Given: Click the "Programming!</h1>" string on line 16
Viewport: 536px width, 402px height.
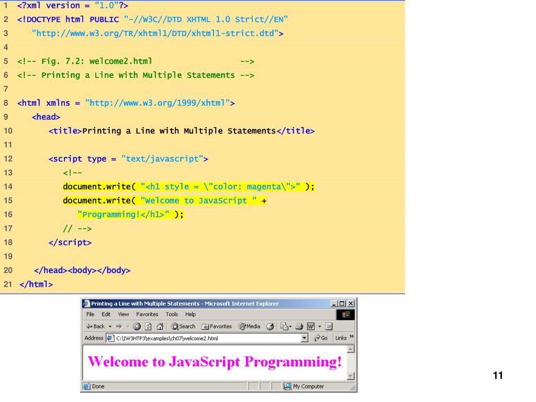Looking at the screenshot, I should pos(124,214).
